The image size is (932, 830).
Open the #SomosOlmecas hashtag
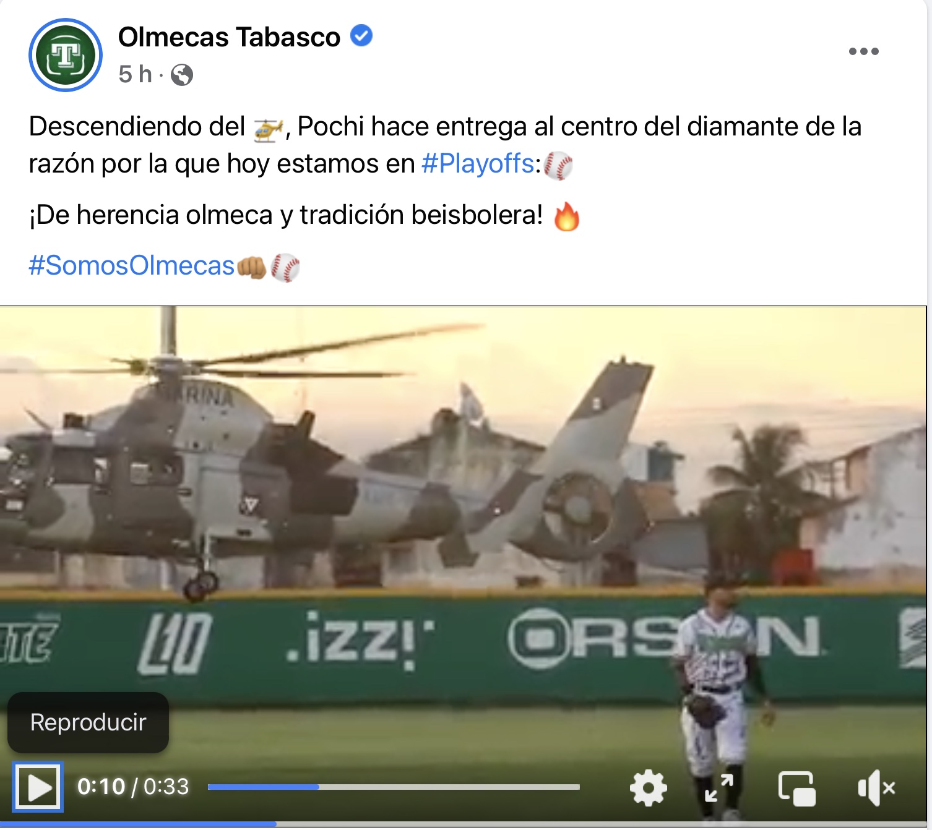point(132,266)
